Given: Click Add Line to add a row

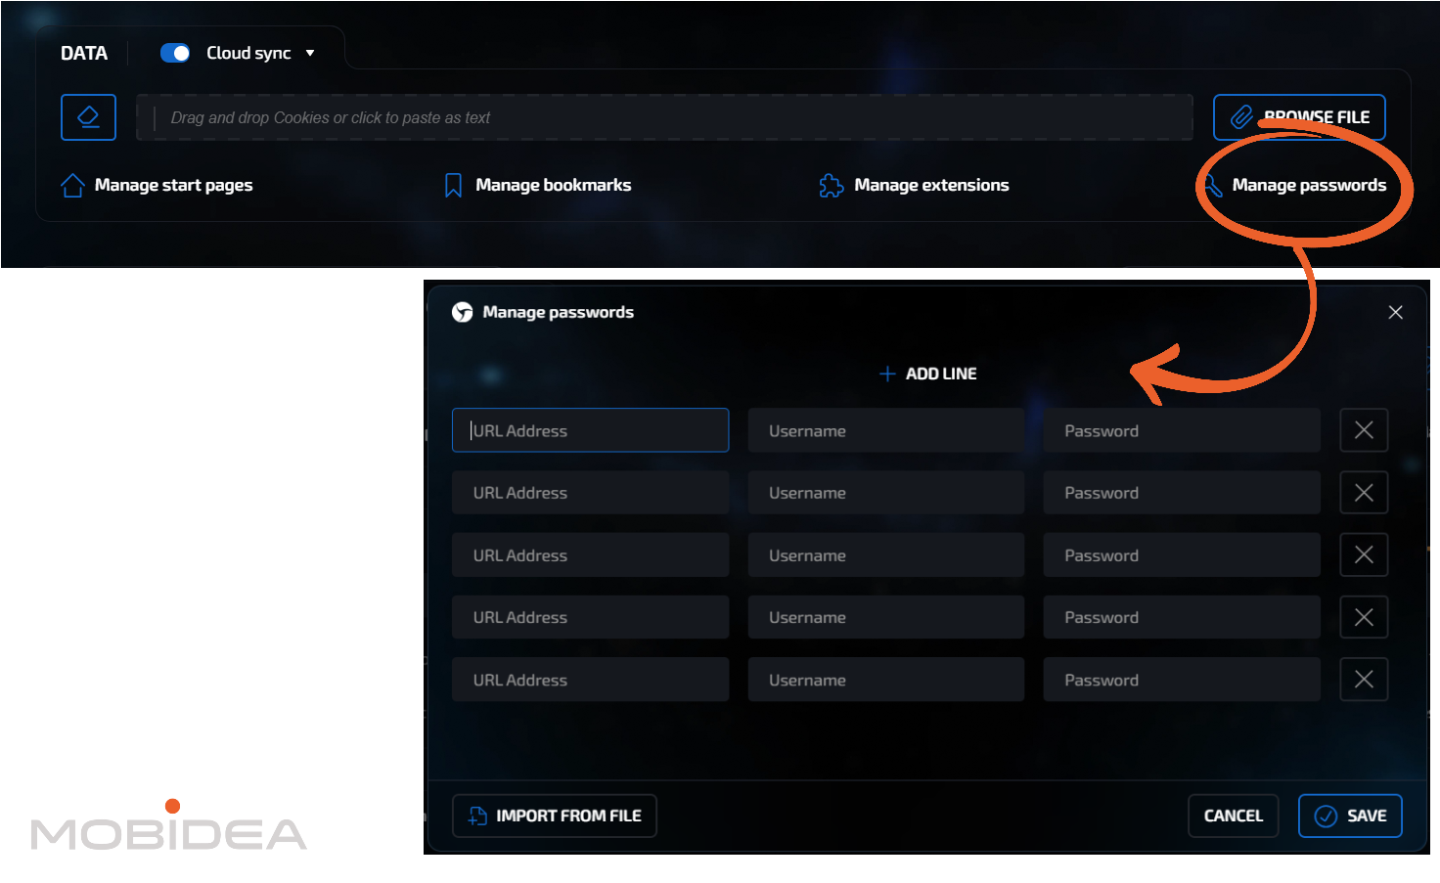Looking at the screenshot, I should (x=928, y=374).
